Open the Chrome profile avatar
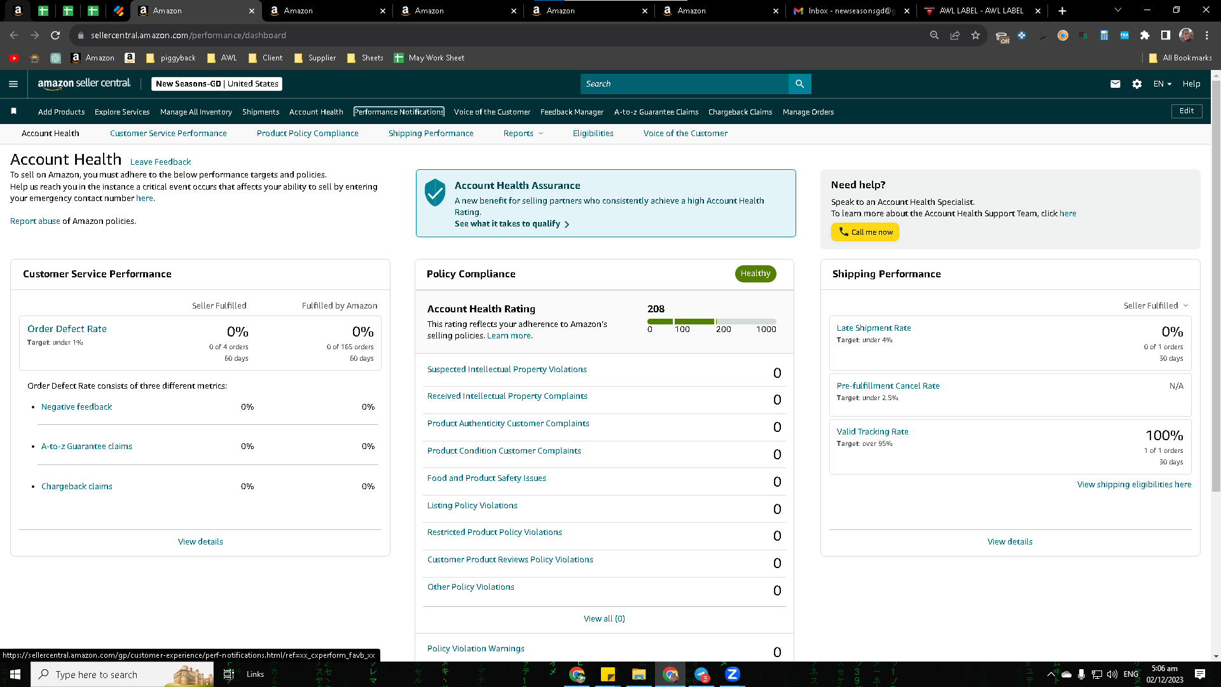Screen dimensions: 1221x687 (1186, 36)
